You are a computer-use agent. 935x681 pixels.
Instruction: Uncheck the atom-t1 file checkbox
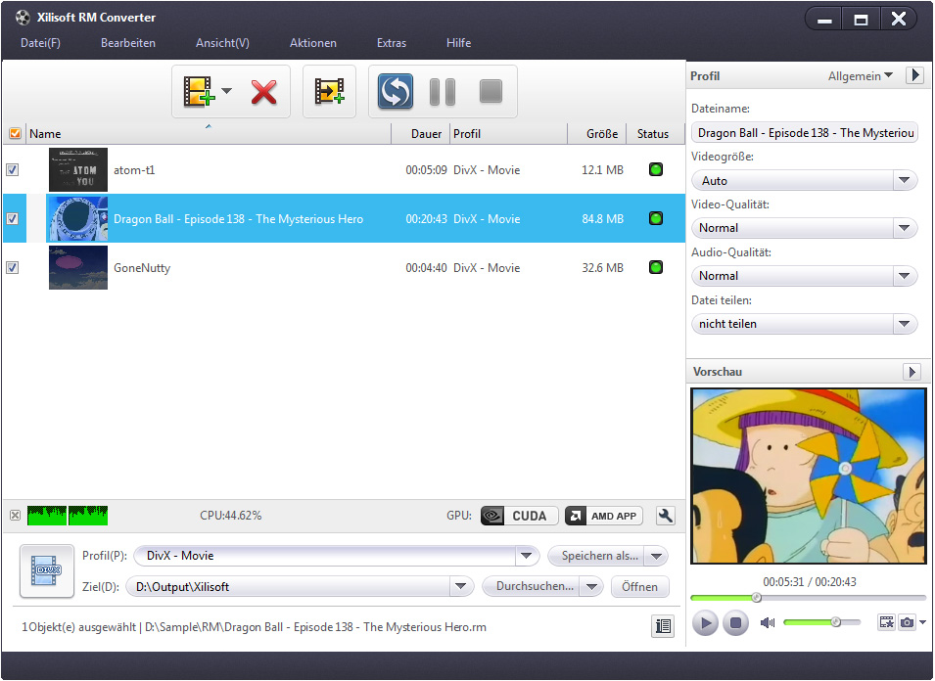[x=13, y=170]
